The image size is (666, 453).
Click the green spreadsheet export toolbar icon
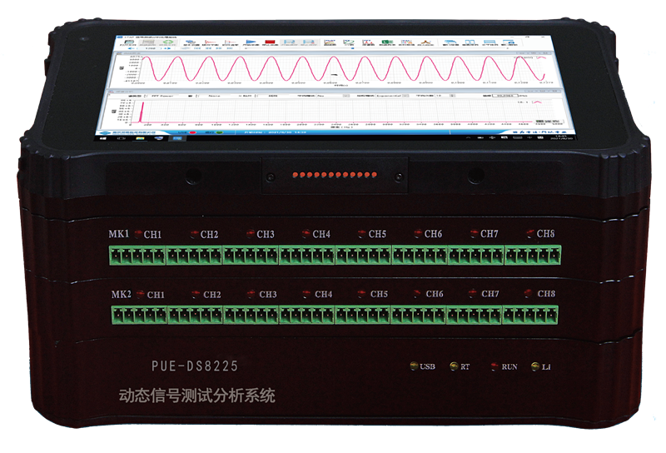(387, 42)
